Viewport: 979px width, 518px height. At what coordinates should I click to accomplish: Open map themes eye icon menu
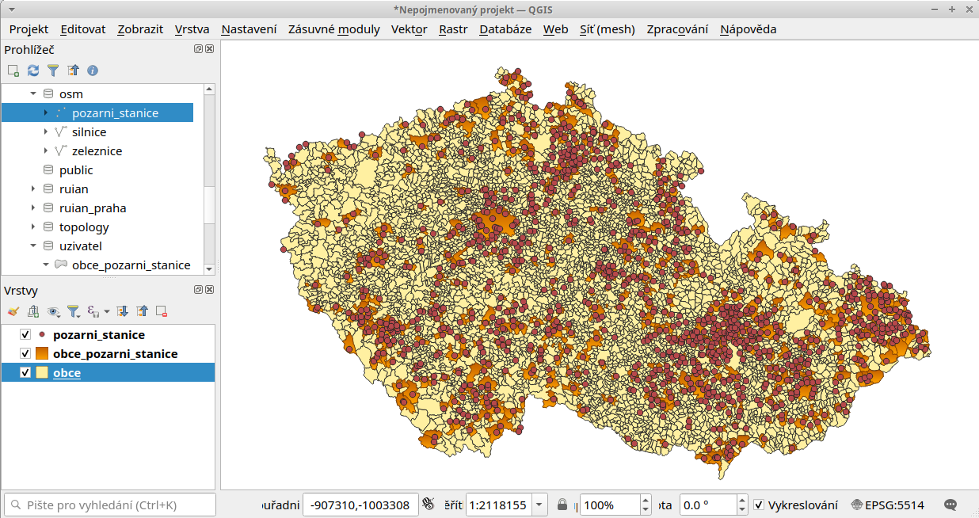[53, 311]
